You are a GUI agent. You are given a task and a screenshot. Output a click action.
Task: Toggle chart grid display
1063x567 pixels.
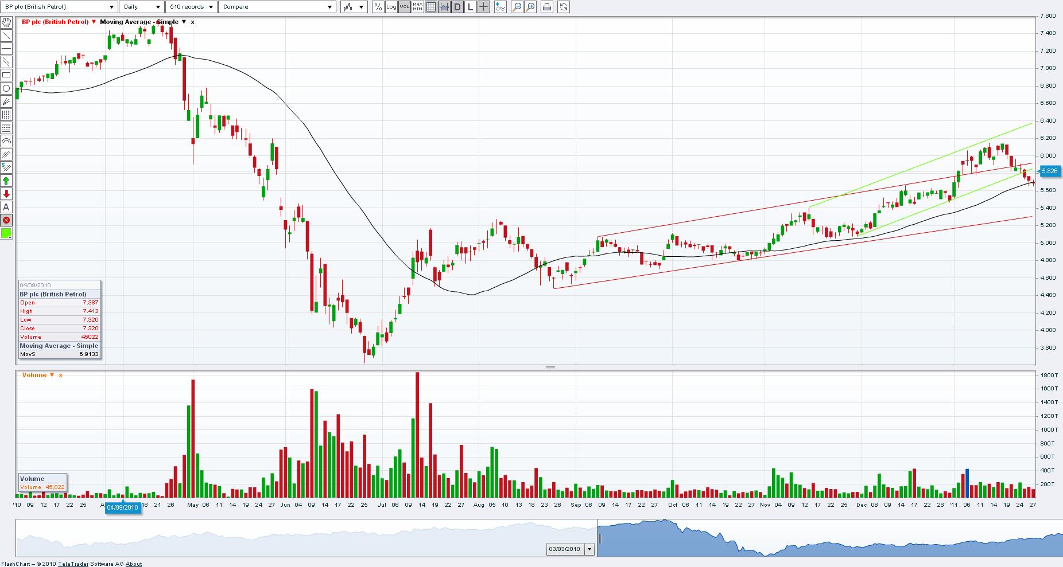point(430,7)
